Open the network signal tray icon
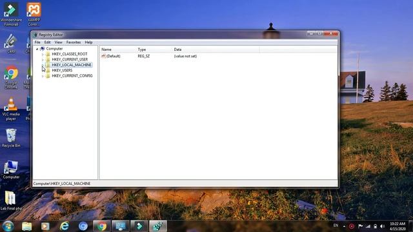This screenshot has height=232, width=413. [368, 226]
